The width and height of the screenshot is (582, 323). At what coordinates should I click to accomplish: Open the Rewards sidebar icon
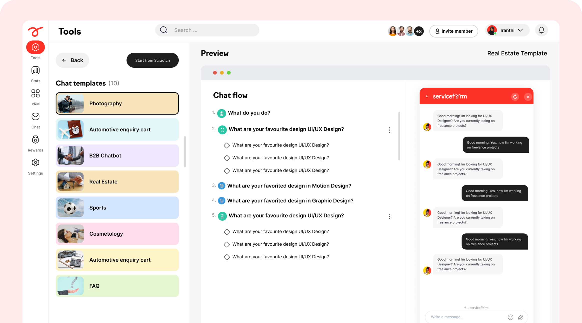pyautogui.click(x=35, y=140)
